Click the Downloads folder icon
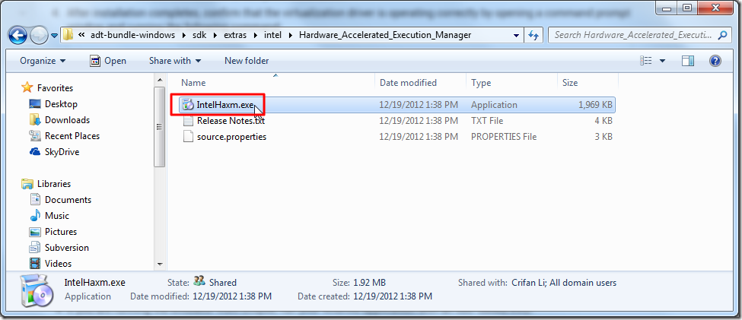Viewport: 742px width, 320px height. 35,120
